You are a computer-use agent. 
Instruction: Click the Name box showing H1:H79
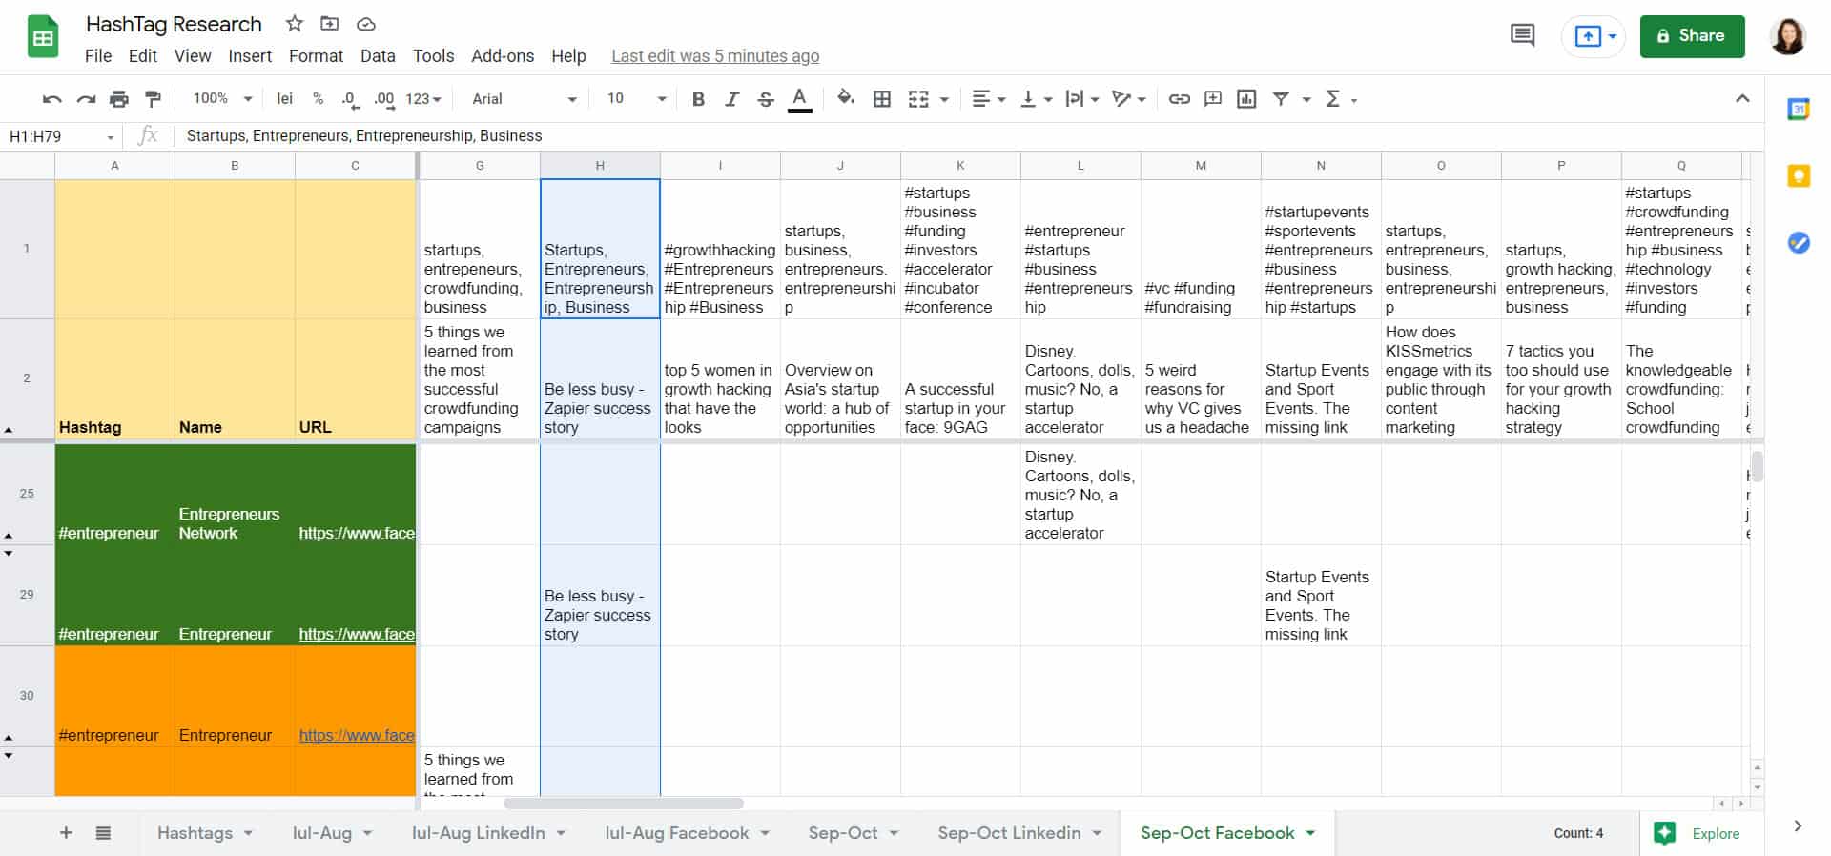(x=59, y=136)
